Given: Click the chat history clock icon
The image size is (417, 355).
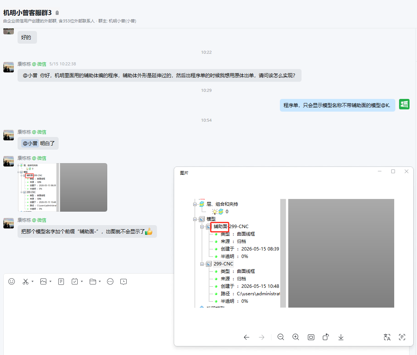Looking at the screenshot, I should pyautogui.click(x=123, y=281).
